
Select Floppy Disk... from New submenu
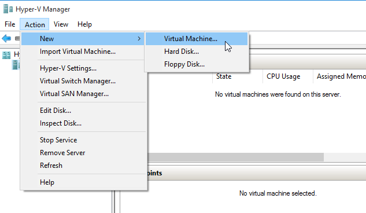pos(197,64)
